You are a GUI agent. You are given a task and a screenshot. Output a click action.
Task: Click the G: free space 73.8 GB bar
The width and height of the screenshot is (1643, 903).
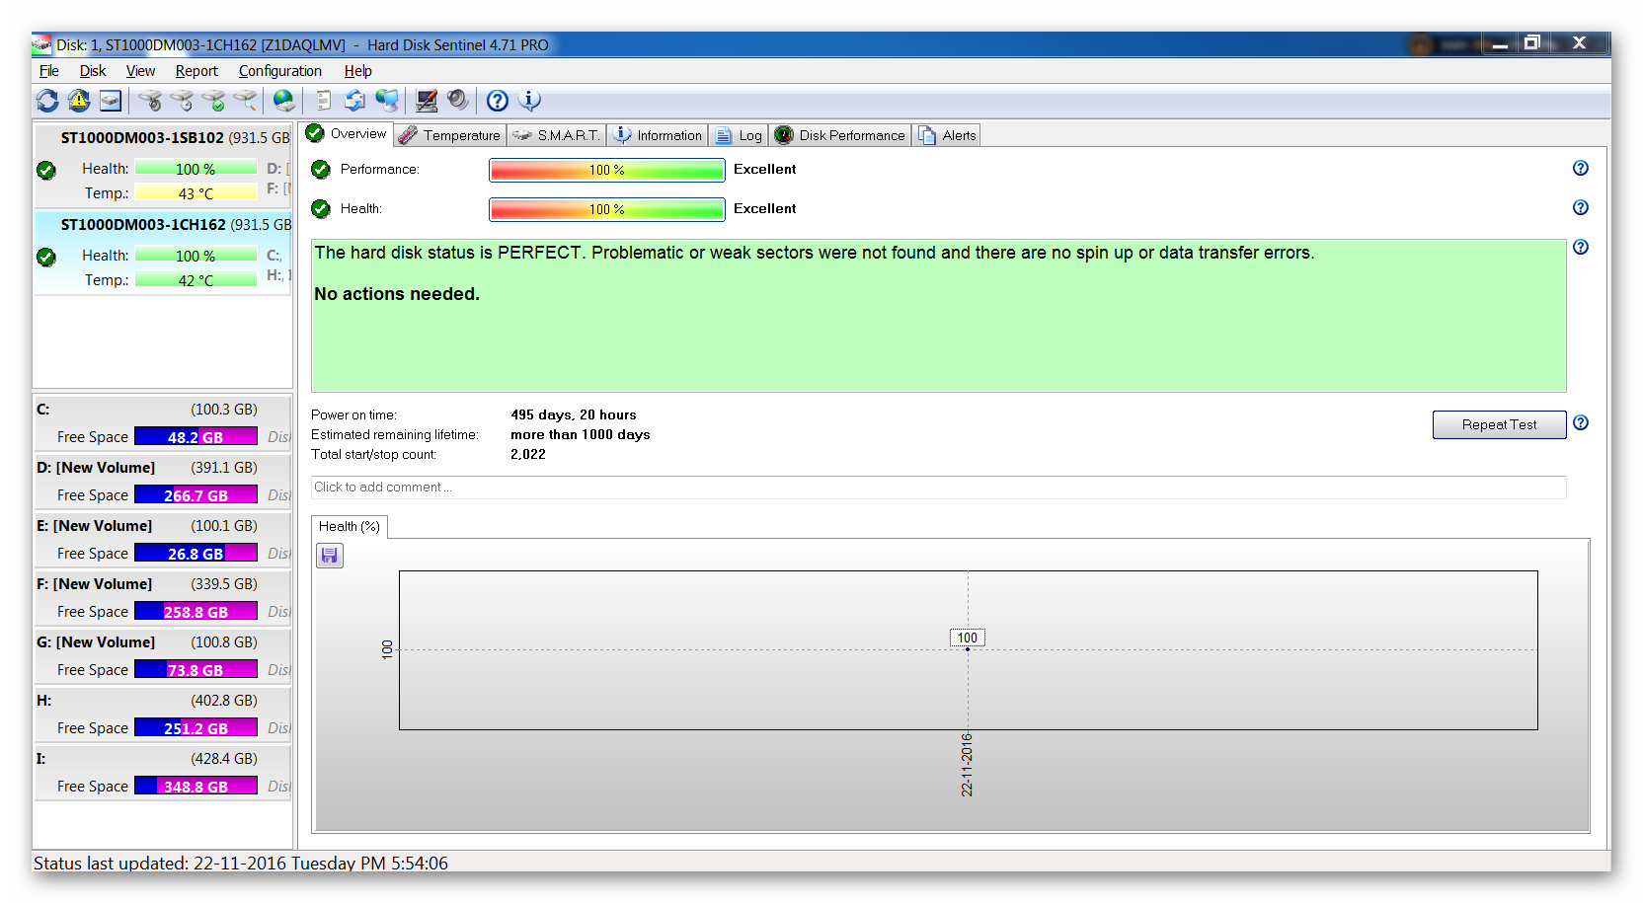click(196, 670)
